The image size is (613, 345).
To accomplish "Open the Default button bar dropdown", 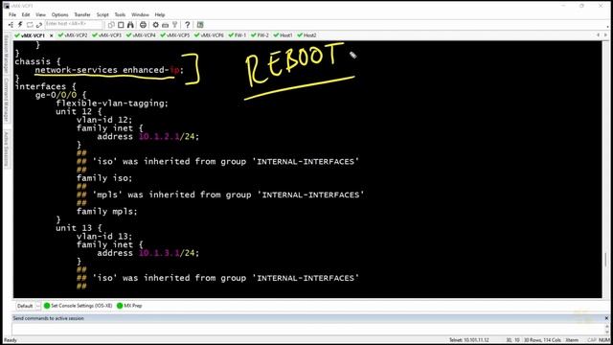I will click(x=28, y=306).
